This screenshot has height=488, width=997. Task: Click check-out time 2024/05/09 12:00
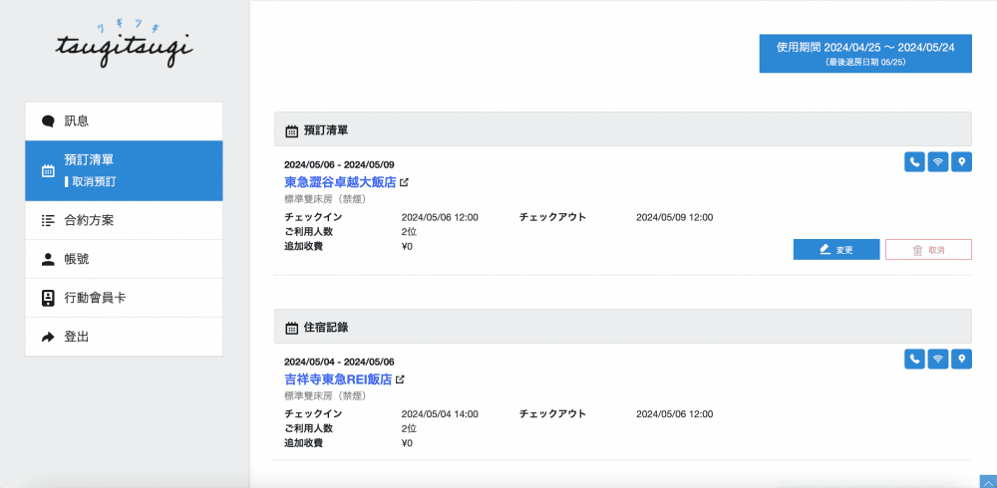(x=675, y=217)
